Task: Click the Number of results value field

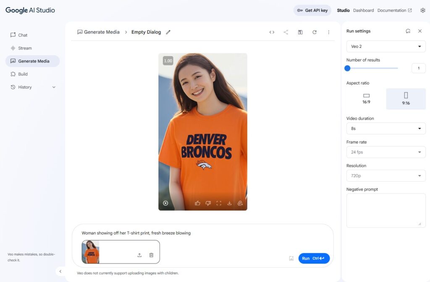Action: (419, 68)
